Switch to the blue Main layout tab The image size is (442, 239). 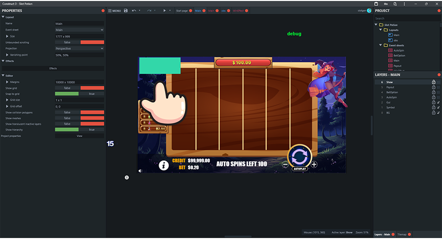pos(198,11)
